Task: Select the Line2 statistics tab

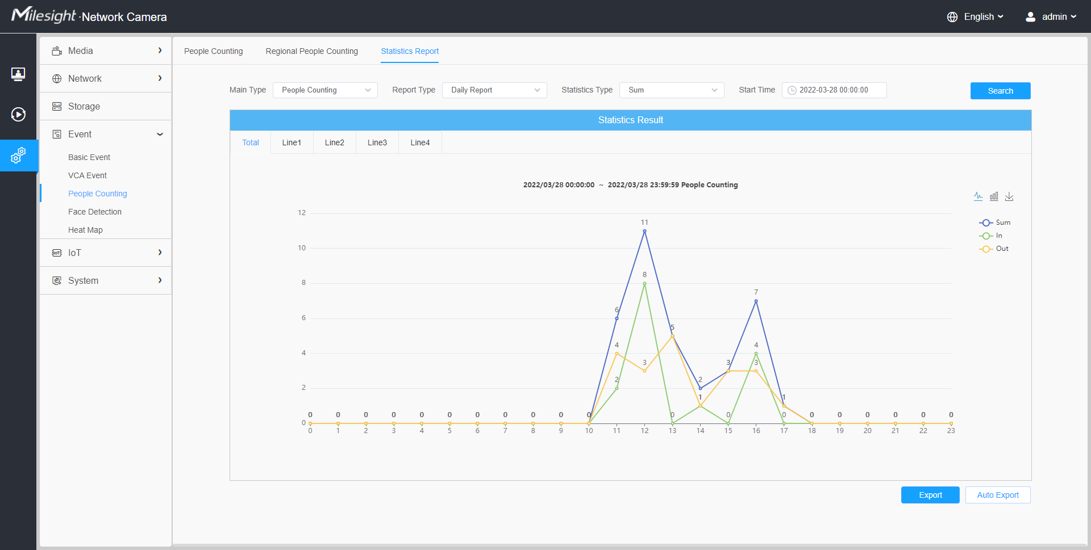Action: point(334,142)
